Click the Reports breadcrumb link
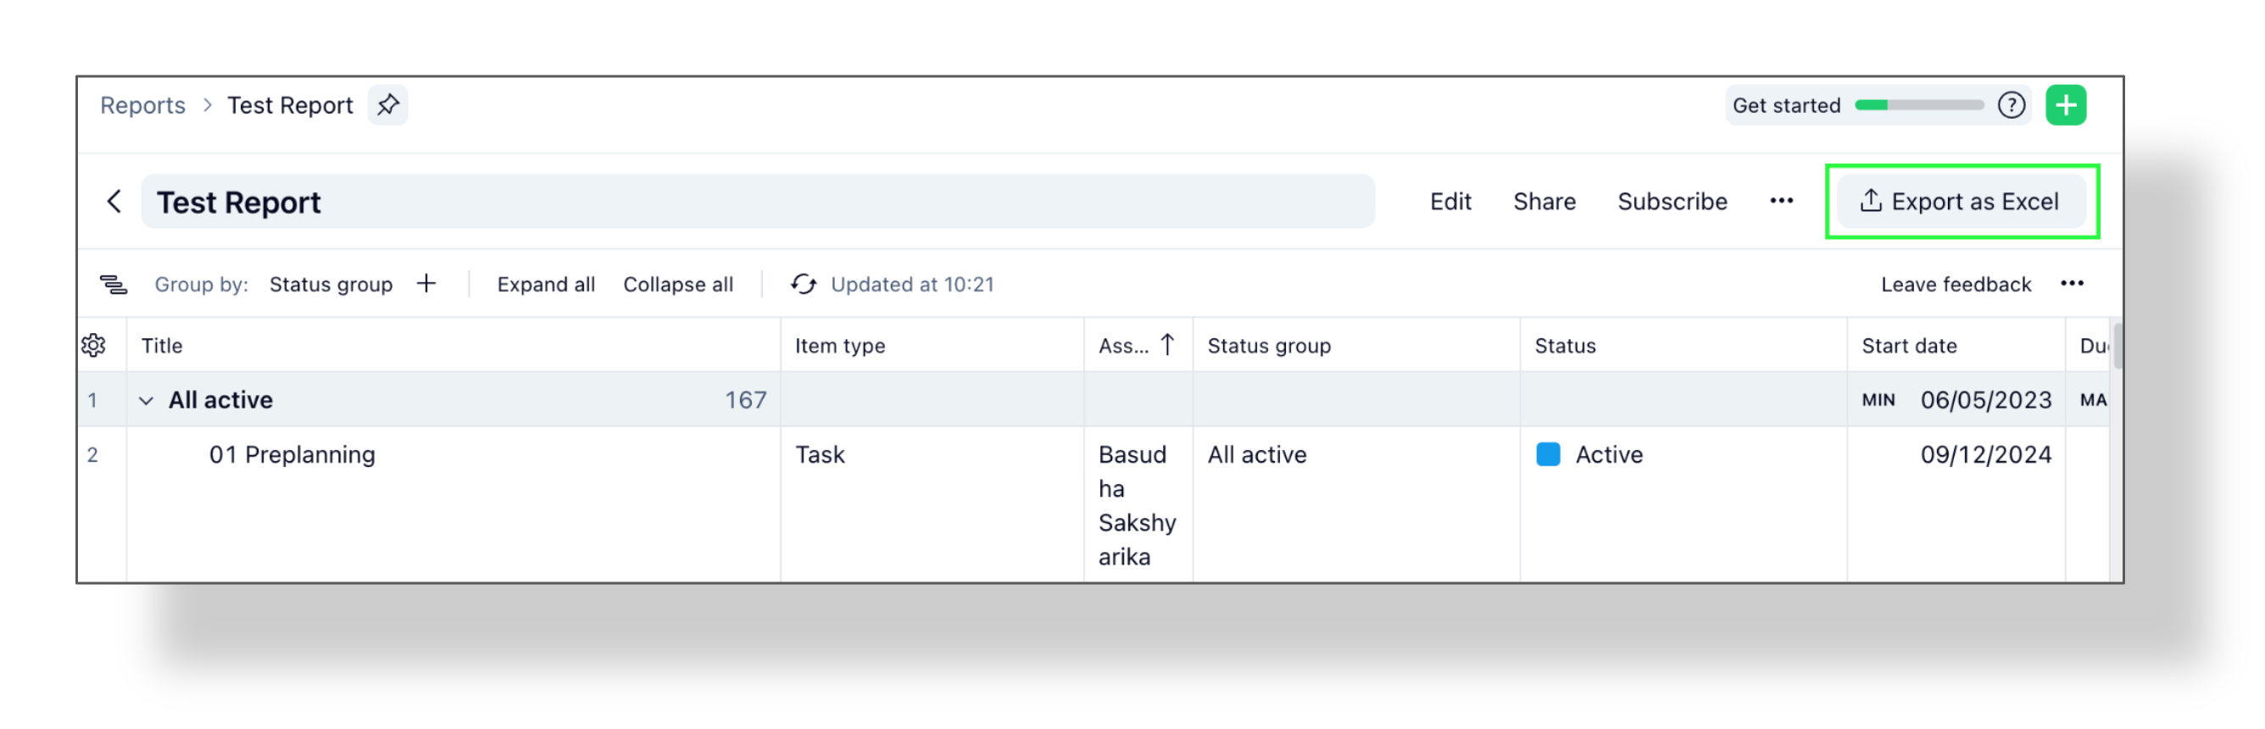 coord(142,105)
